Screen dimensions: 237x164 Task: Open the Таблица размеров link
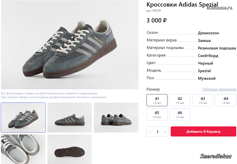click(219, 89)
